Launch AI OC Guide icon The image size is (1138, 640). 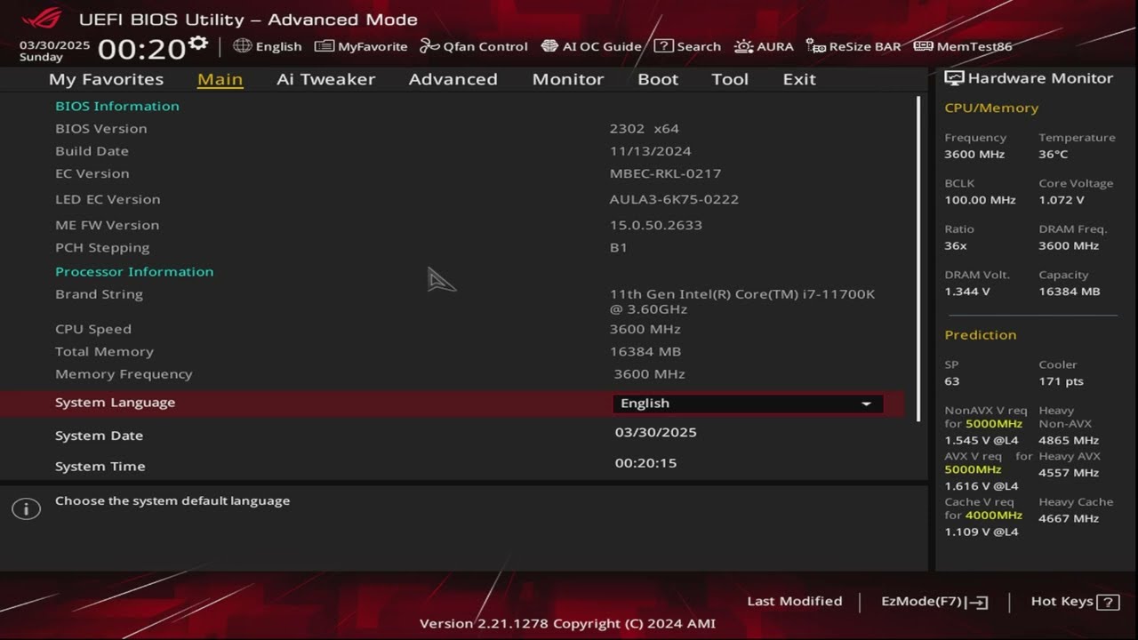549,46
